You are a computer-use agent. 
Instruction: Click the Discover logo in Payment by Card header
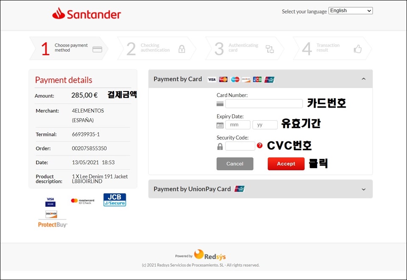[246, 79]
